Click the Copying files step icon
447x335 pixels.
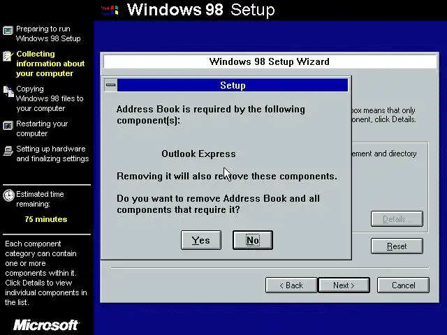(x=8, y=91)
